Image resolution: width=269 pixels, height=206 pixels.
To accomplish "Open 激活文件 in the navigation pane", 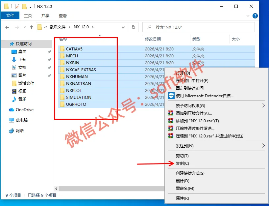I will 26,83.
